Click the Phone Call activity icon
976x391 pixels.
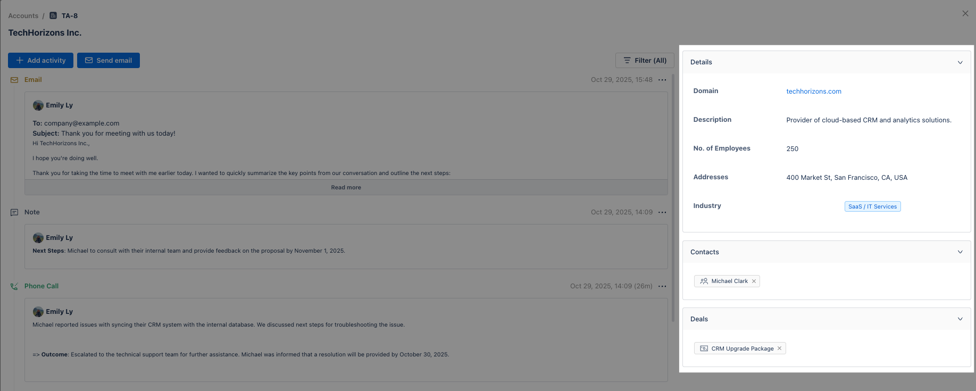click(14, 286)
